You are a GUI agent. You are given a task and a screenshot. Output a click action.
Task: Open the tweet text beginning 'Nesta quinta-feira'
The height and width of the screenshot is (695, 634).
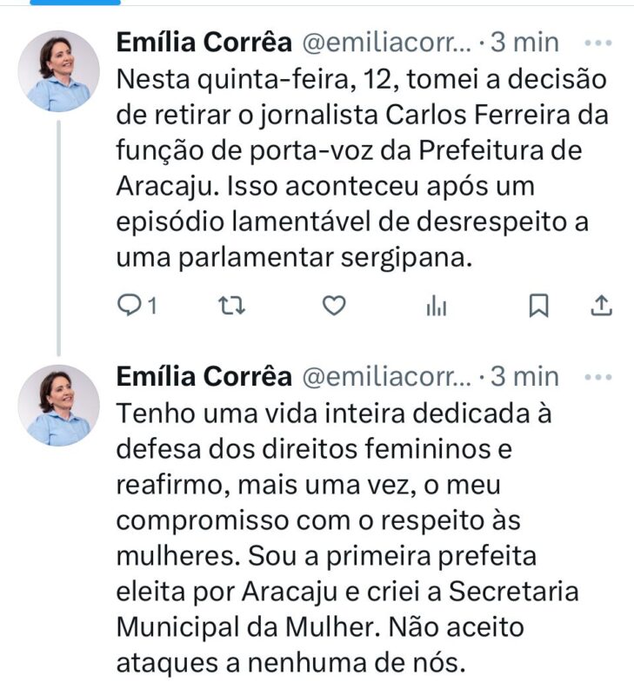[362, 169]
